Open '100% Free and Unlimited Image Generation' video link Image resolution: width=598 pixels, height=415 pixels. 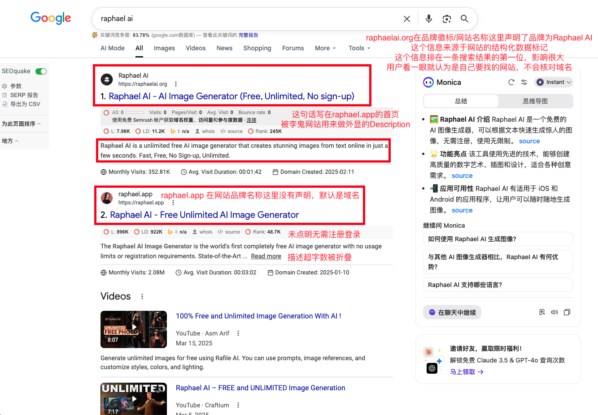point(258,316)
